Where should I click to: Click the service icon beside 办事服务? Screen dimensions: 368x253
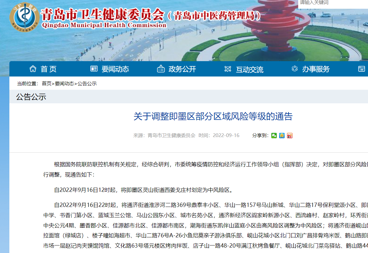tap(295, 69)
